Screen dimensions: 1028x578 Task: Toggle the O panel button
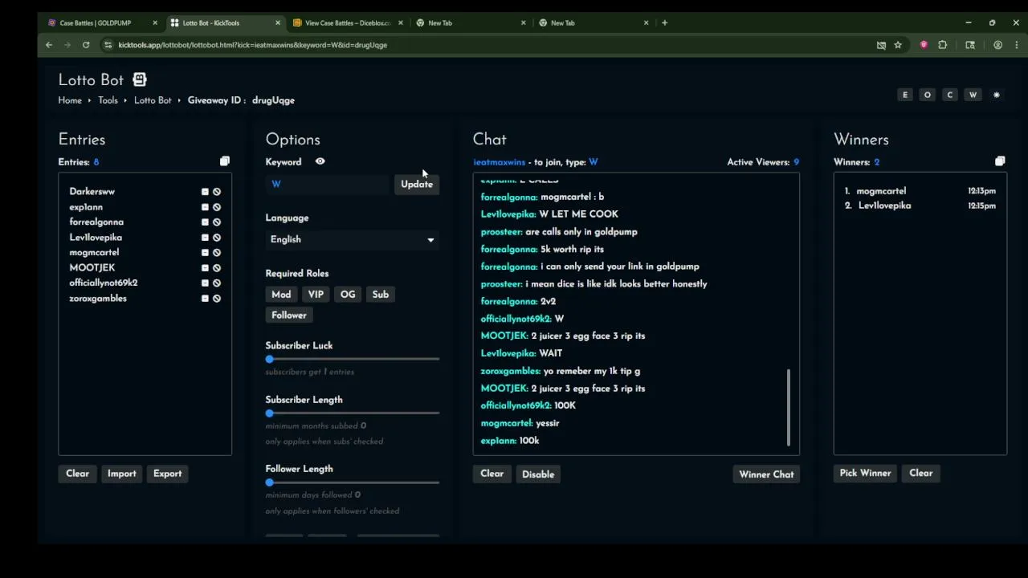[x=928, y=95]
